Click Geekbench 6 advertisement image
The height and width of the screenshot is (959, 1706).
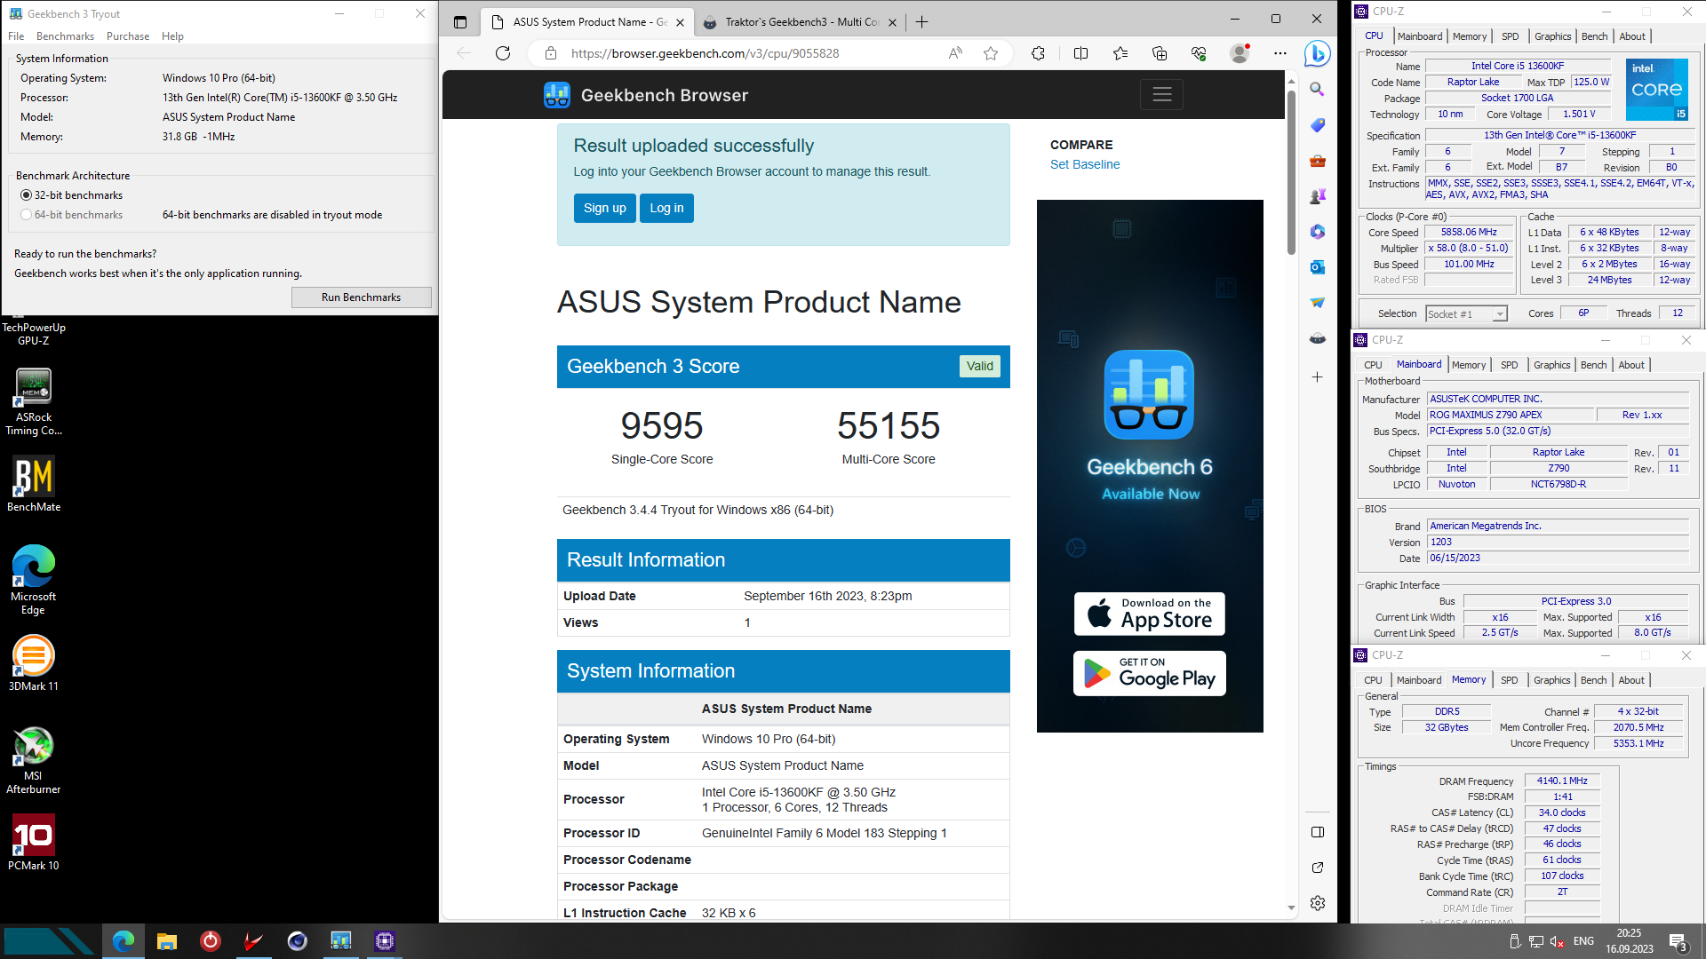(1150, 466)
